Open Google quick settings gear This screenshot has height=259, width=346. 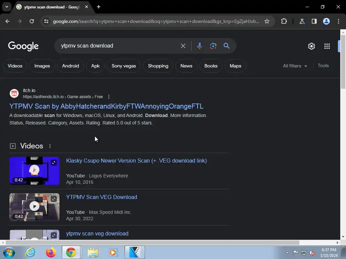[311, 46]
